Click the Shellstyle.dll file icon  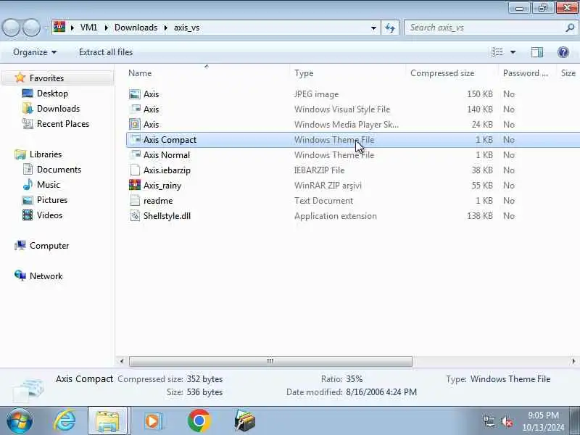point(135,215)
